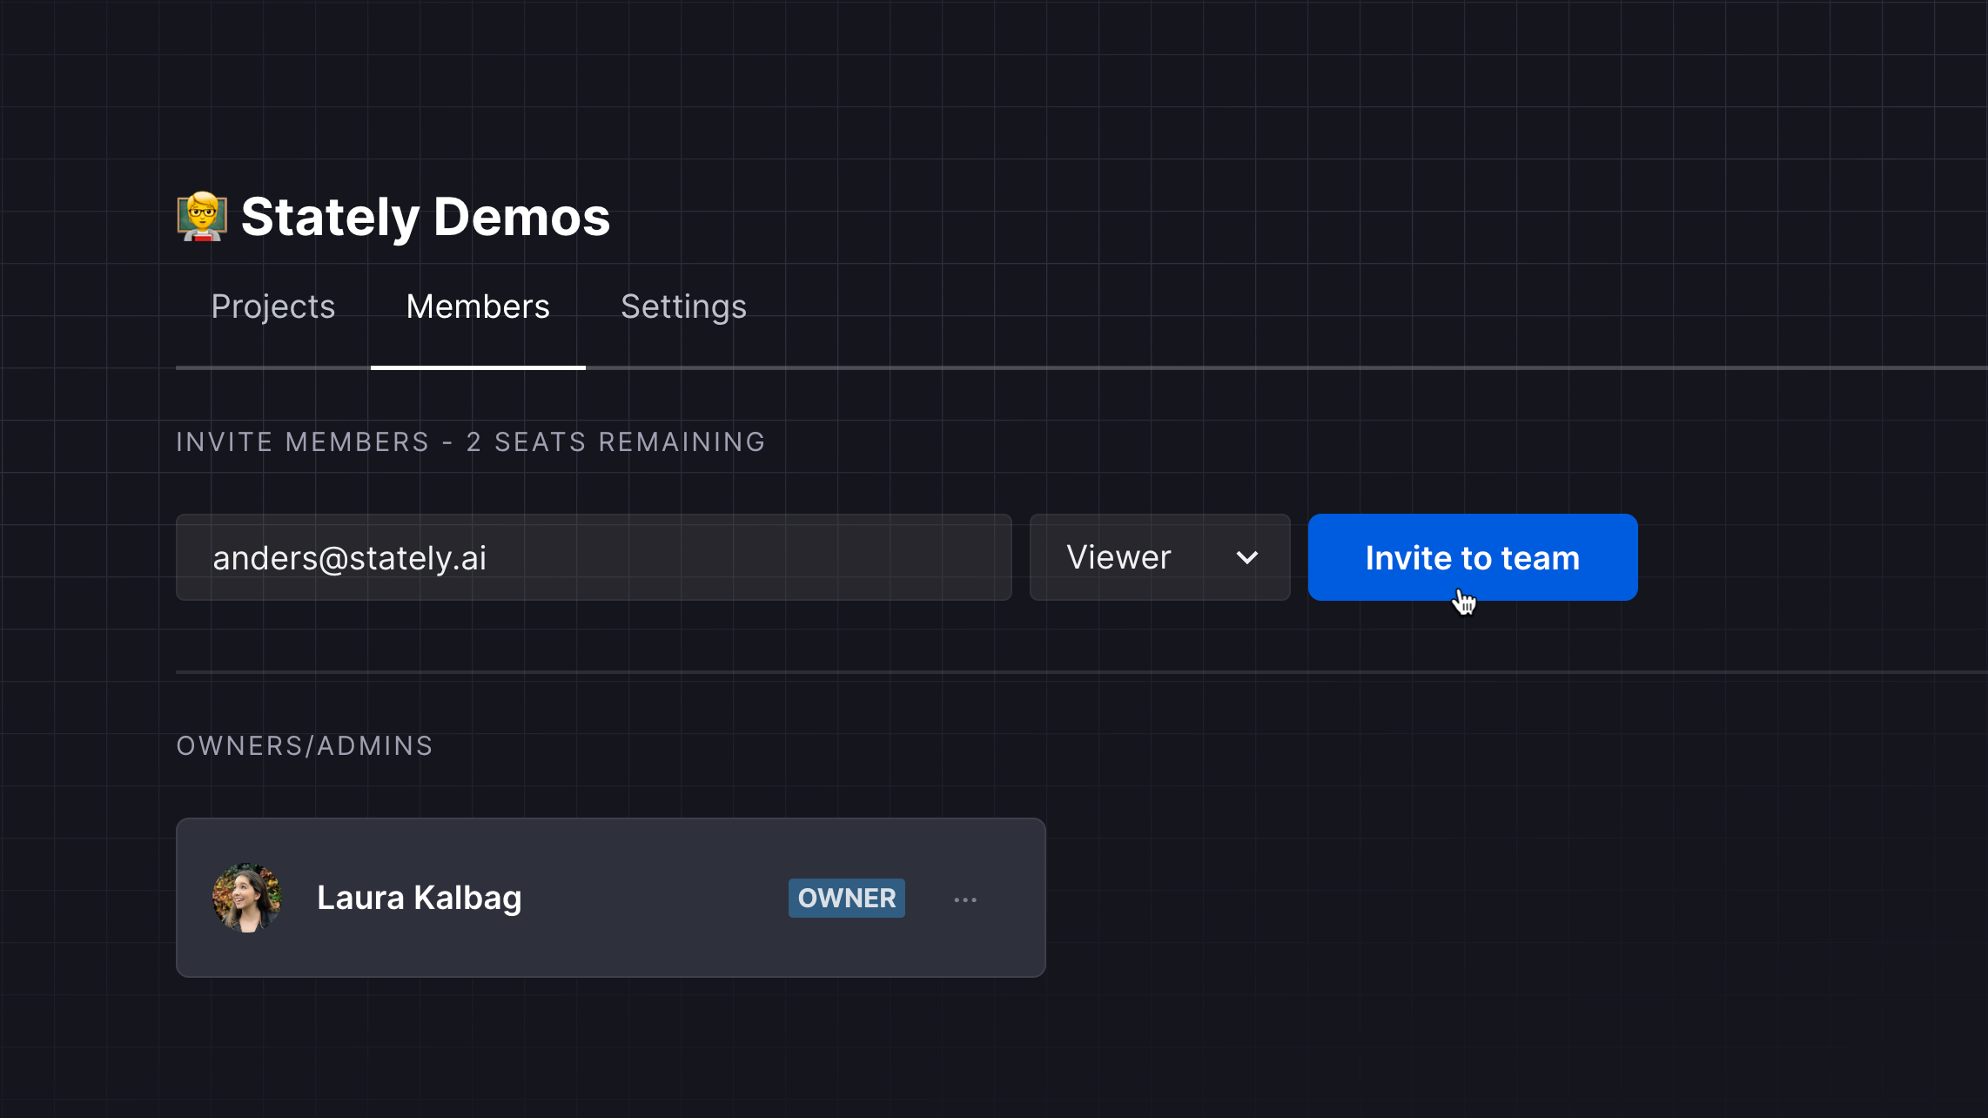Click the OWNER badge icon
1988x1118 pixels.
pyautogui.click(x=847, y=897)
